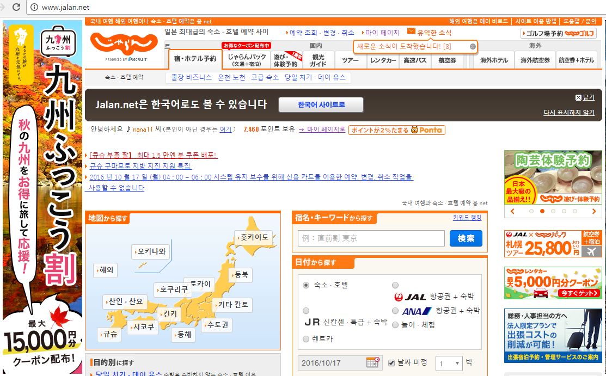Viewport: 606px width, 376px height.
Task: Open the number of nights dropdown
Action: (449, 363)
